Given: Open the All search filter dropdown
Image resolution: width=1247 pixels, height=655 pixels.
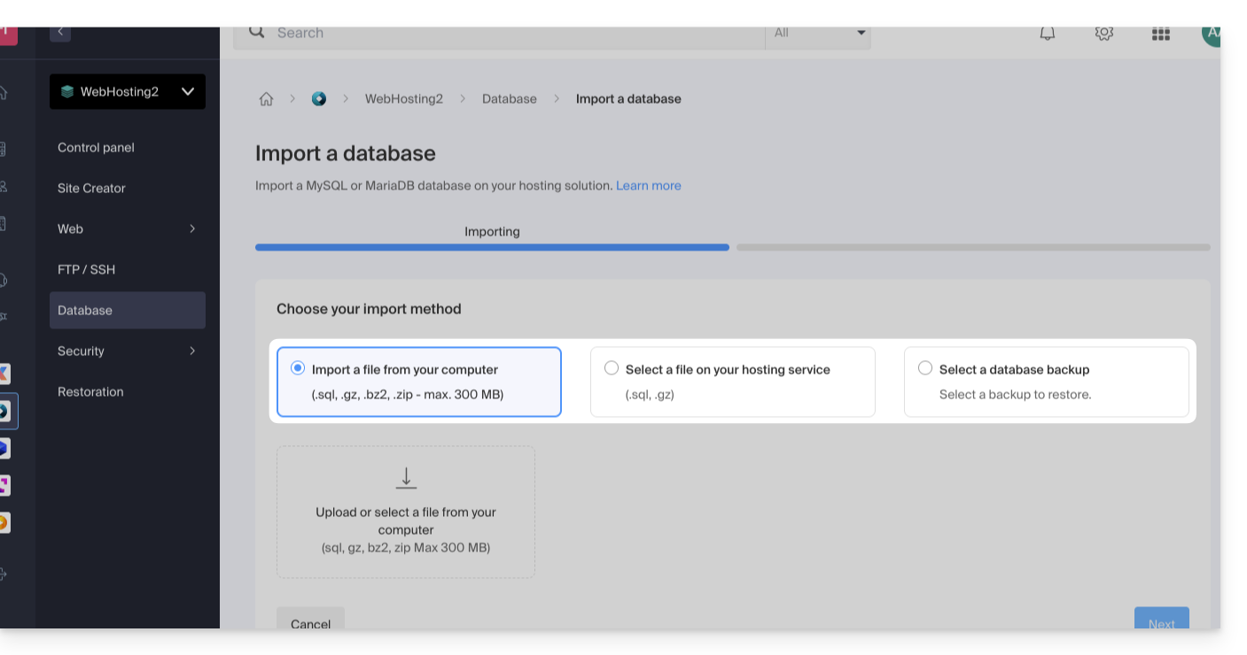Looking at the screenshot, I should 818,33.
